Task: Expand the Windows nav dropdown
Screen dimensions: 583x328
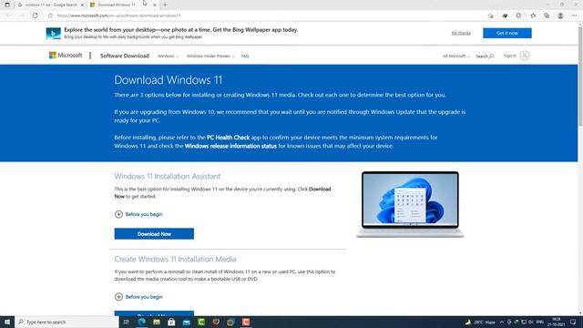Action: [168, 56]
